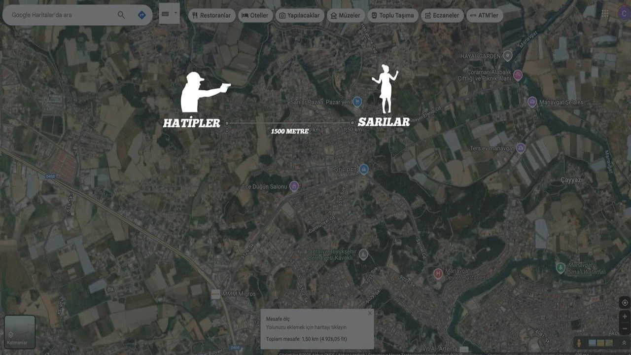Click the first imagery thumbnail beside pegman

[x=593, y=343]
